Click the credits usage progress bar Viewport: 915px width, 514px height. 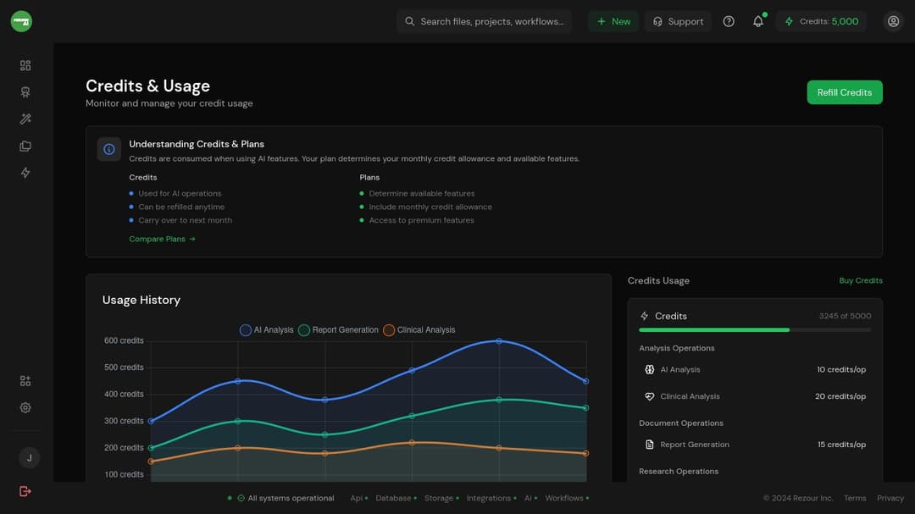pos(754,329)
